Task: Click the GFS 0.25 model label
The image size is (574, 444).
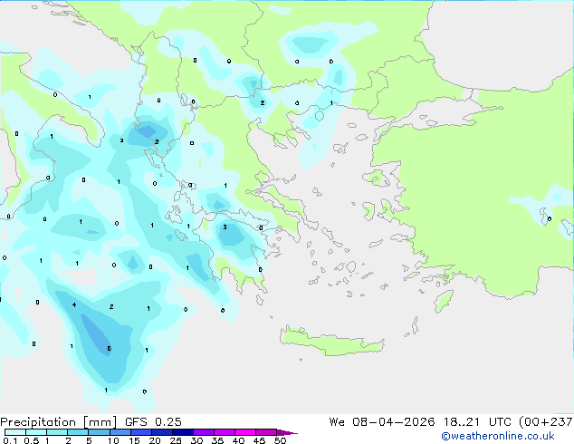Action: 153,422
